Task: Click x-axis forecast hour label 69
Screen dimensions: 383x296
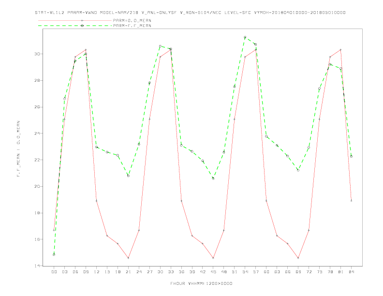Action: pos(298,272)
